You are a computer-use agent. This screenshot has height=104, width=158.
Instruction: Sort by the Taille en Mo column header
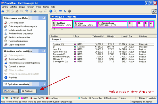[97, 36]
